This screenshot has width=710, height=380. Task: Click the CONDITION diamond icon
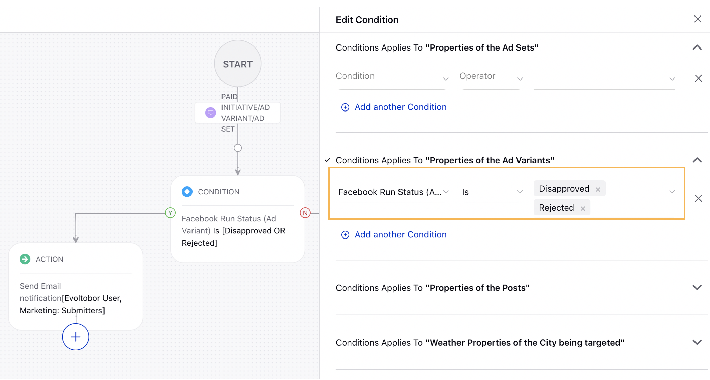(187, 192)
